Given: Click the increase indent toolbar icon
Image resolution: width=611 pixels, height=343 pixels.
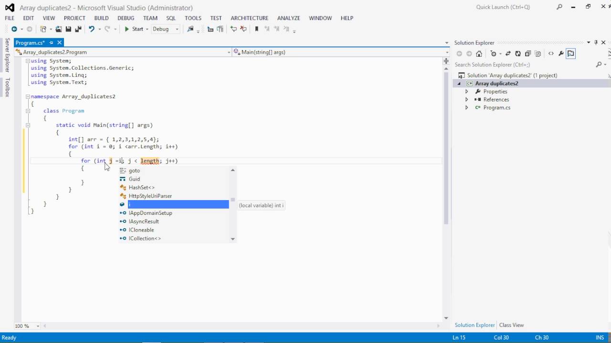Looking at the screenshot, I should [220, 29].
